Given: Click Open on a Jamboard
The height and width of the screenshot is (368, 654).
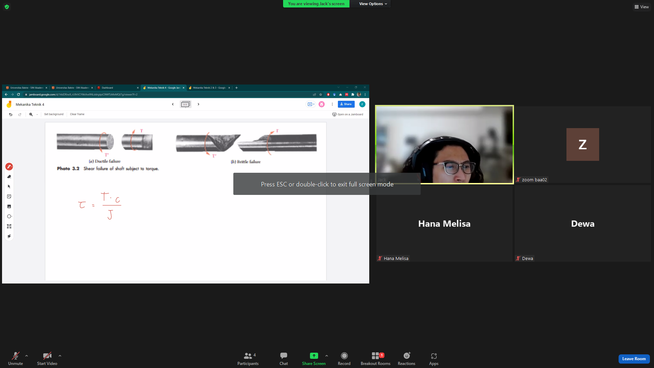Looking at the screenshot, I should coord(348,114).
